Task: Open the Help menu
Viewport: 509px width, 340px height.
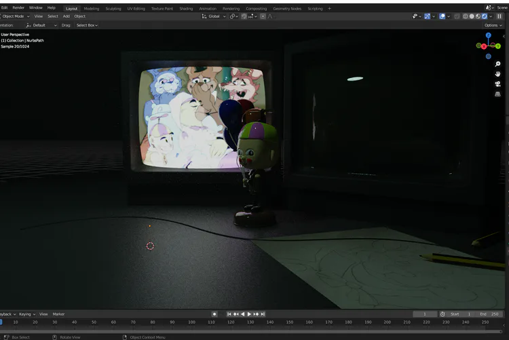Action: click(52, 7)
